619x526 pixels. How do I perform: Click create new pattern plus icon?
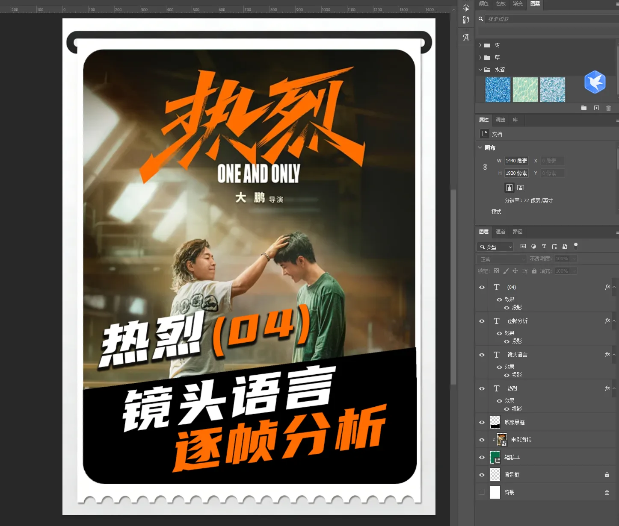(596, 108)
